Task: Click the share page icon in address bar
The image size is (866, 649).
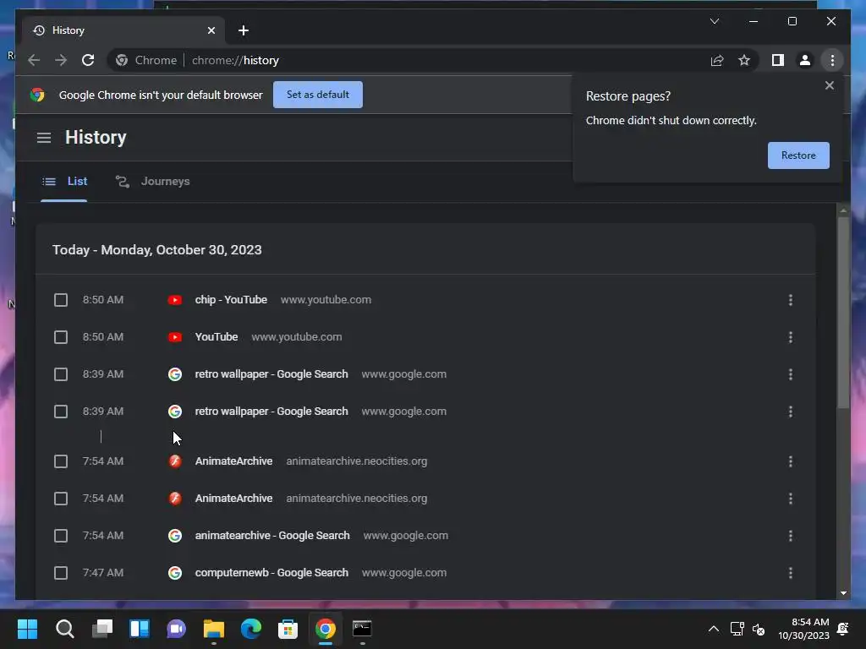Action: coord(717,60)
